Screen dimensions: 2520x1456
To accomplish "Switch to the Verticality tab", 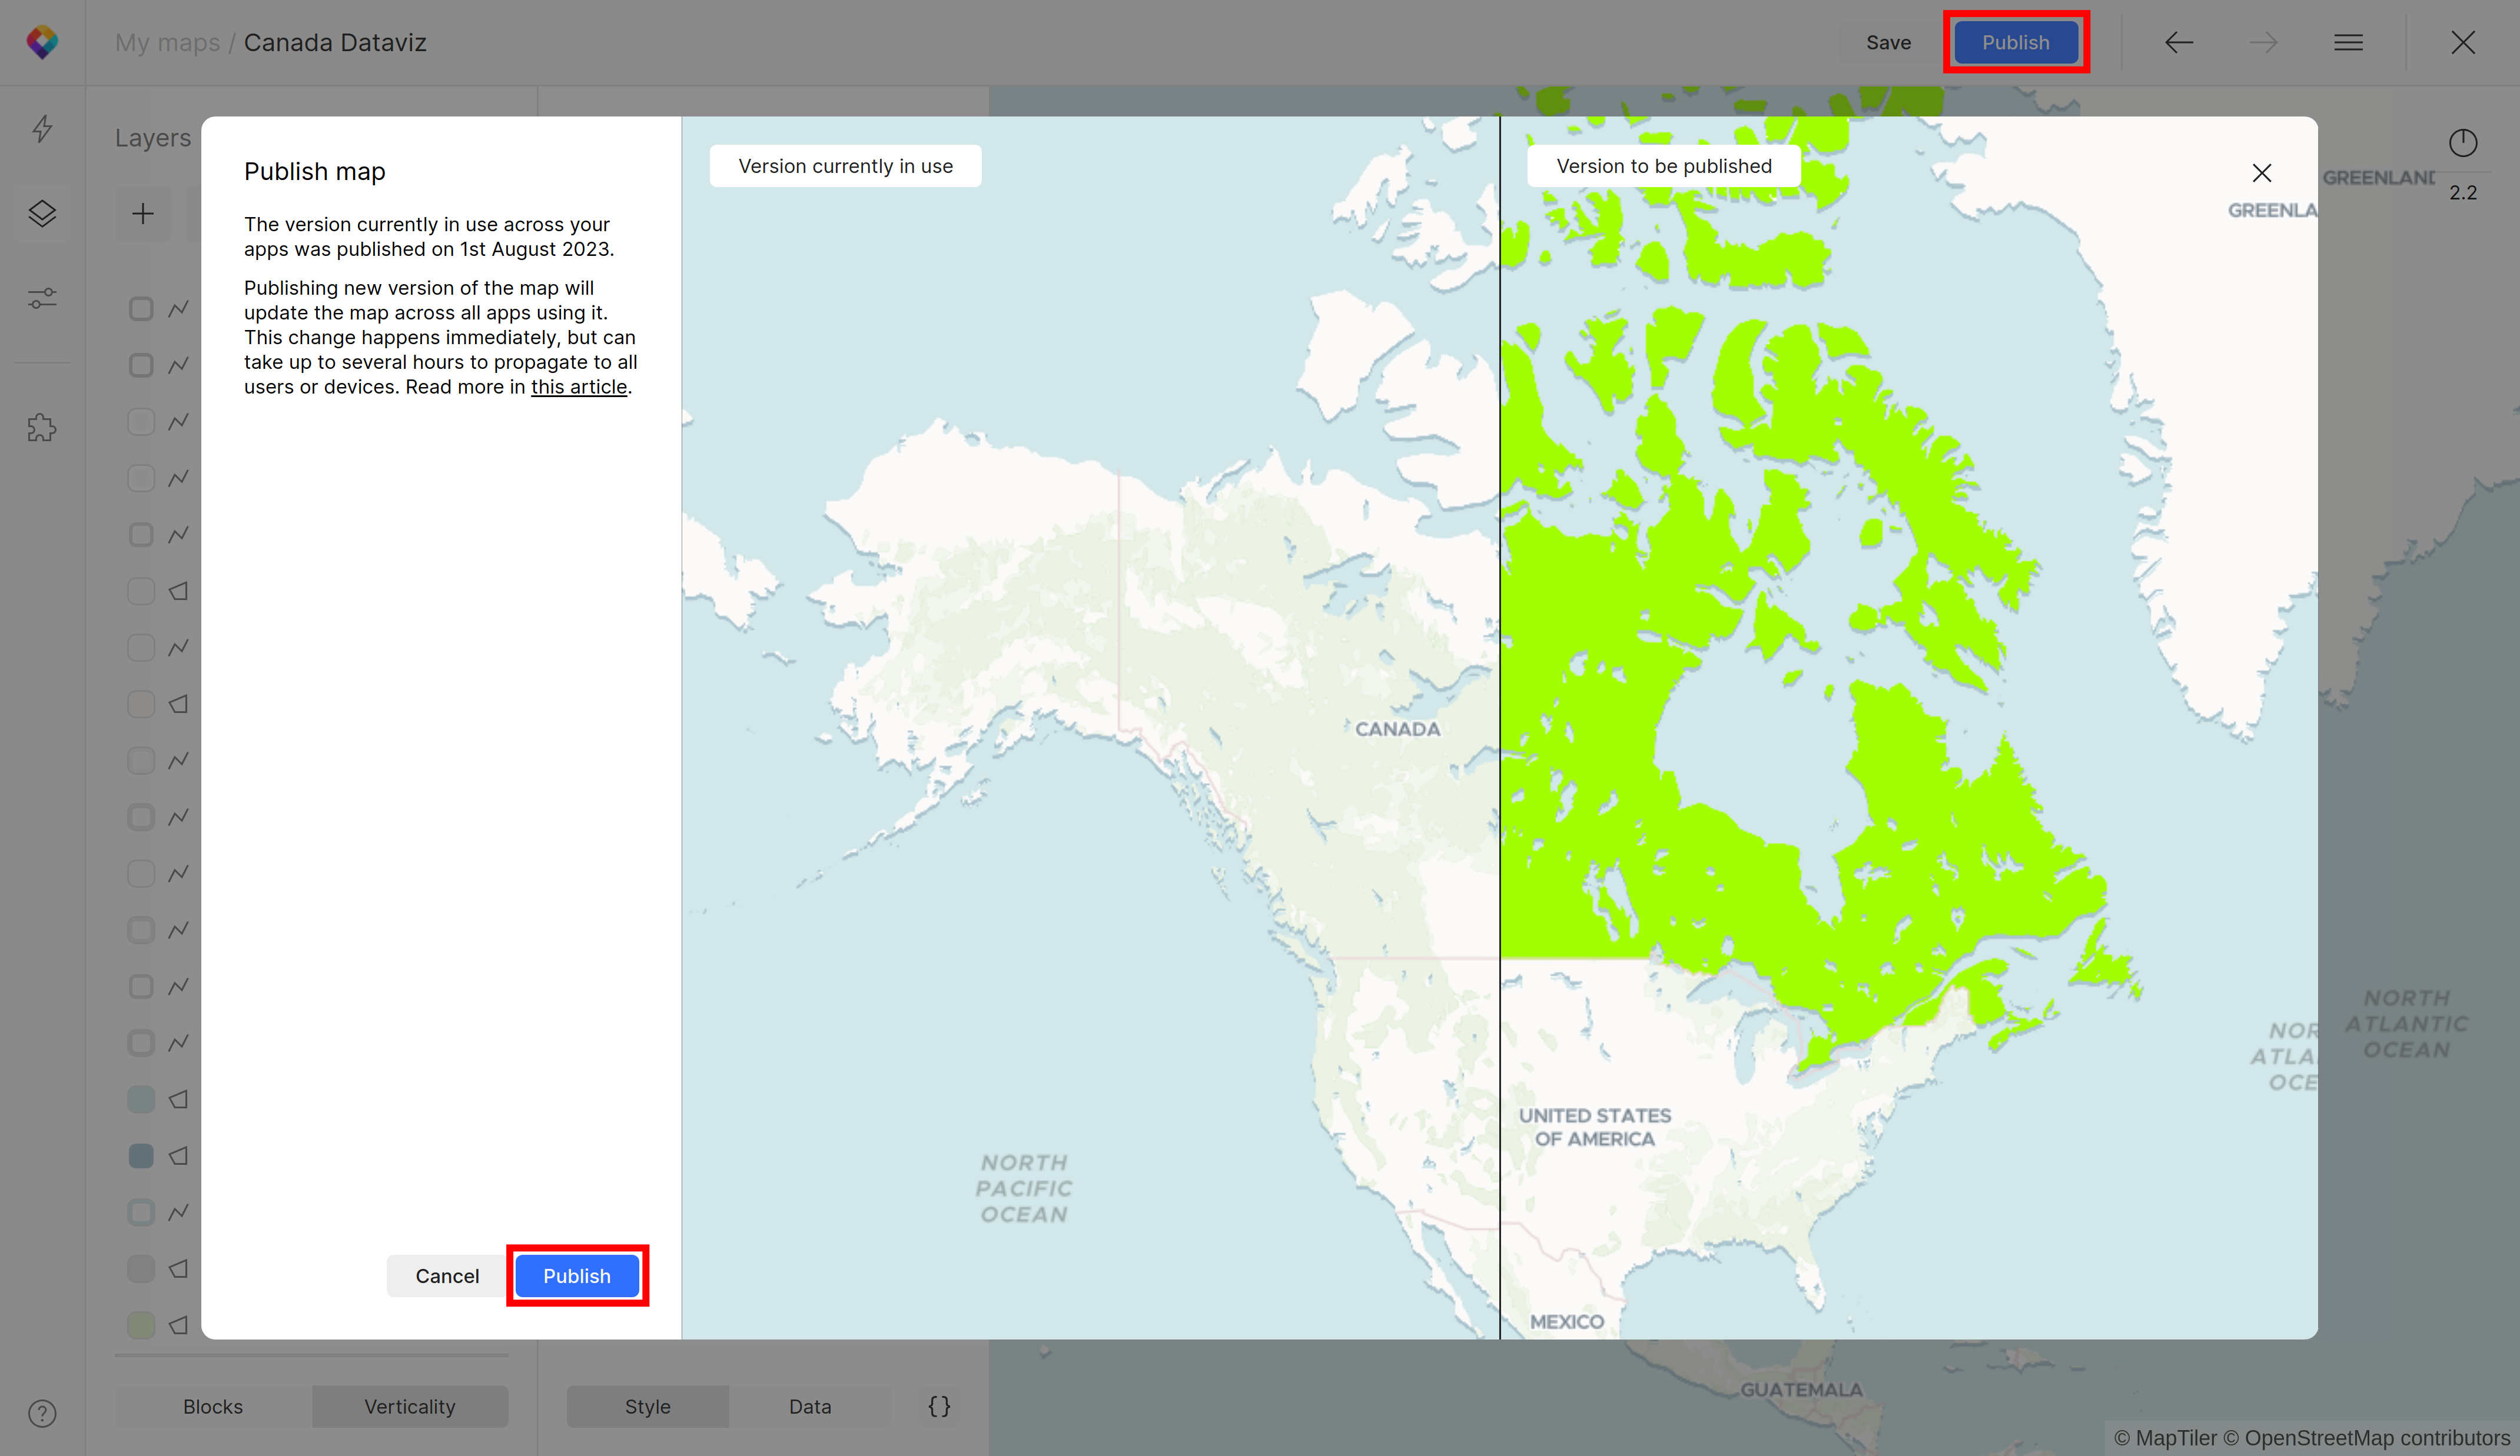I will pos(409,1406).
